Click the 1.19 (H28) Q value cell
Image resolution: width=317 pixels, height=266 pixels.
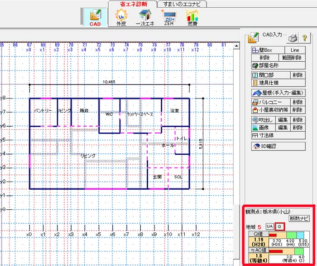click(x=259, y=242)
